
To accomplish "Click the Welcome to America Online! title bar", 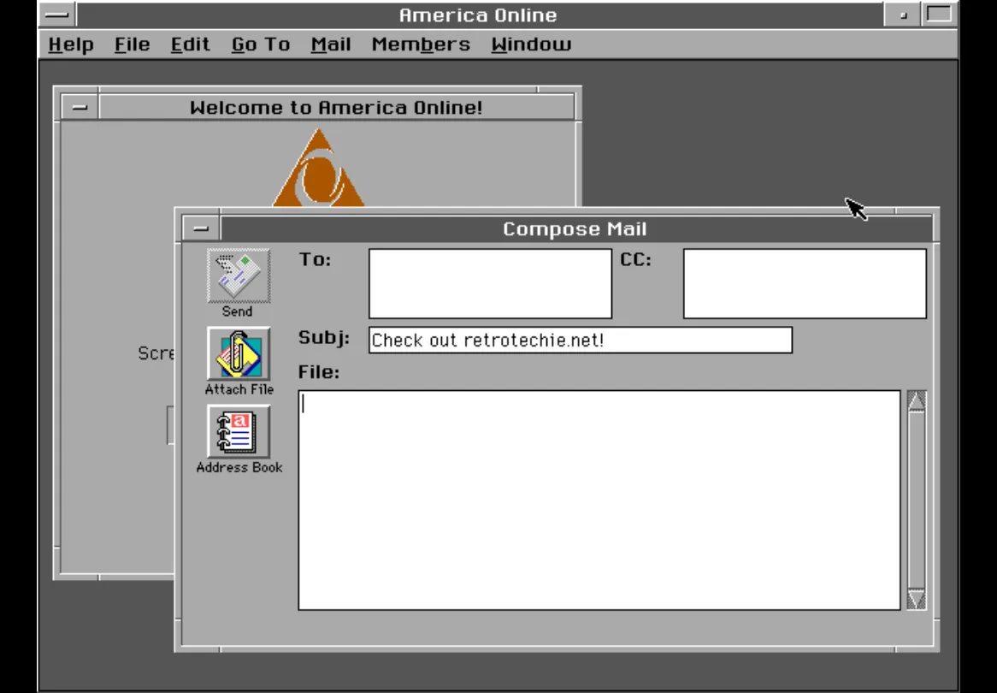I will pos(336,108).
